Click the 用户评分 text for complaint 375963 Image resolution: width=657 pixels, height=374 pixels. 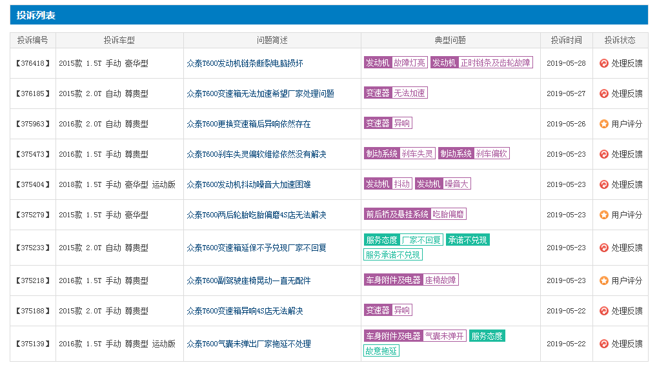(x=627, y=124)
